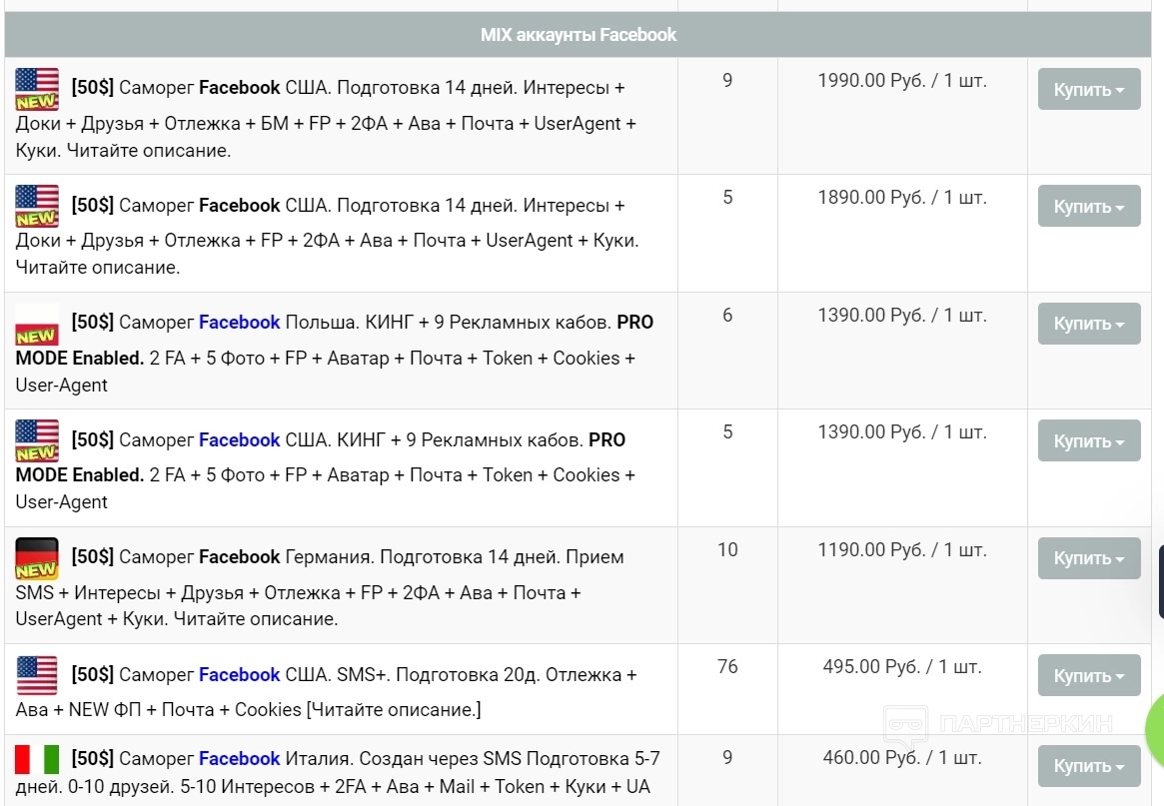Follow the Facebook link in the Польша listing
Image resolution: width=1164 pixels, height=806 pixels.
239,323
